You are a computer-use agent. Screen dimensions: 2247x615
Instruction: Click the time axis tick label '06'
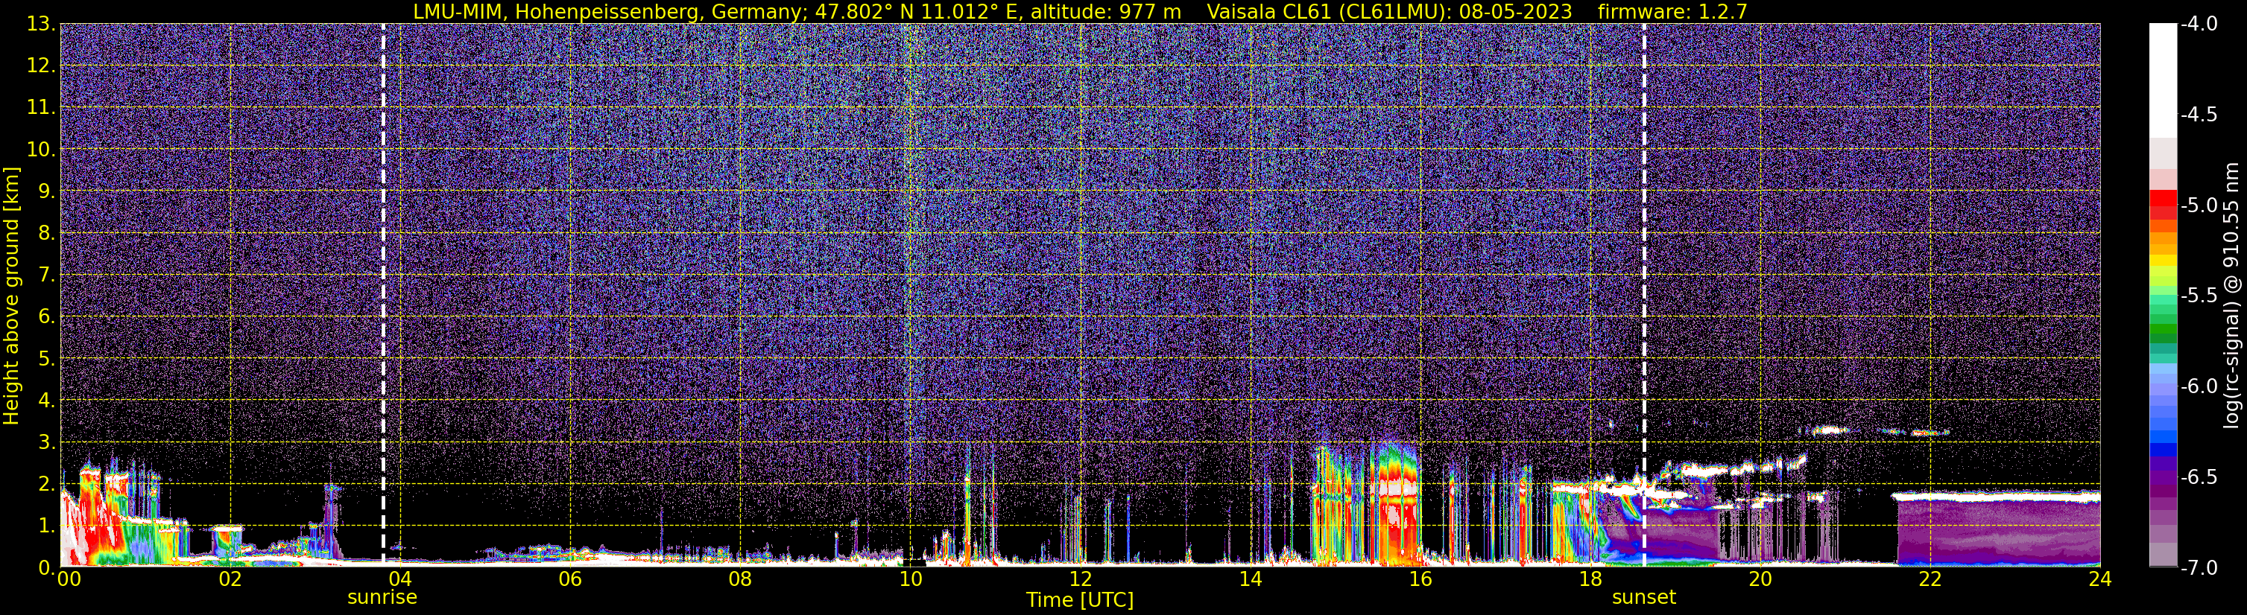coord(569,579)
